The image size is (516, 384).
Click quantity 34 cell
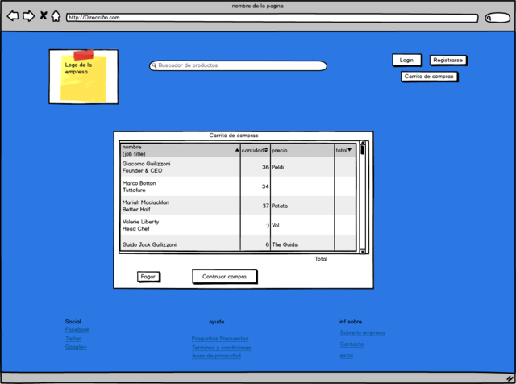click(255, 186)
